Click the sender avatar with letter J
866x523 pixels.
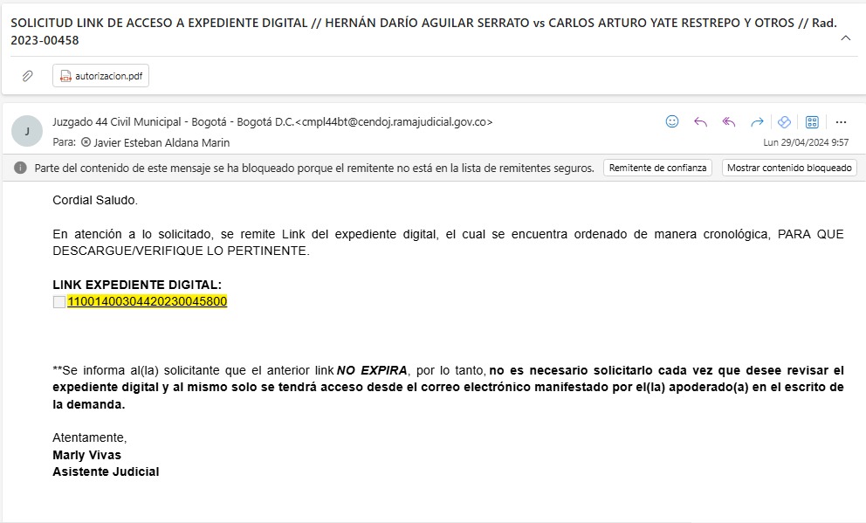(x=27, y=131)
